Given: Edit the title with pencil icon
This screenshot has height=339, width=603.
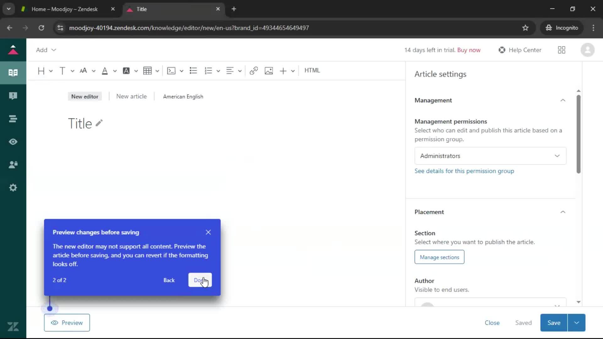Looking at the screenshot, I should coord(99,123).
